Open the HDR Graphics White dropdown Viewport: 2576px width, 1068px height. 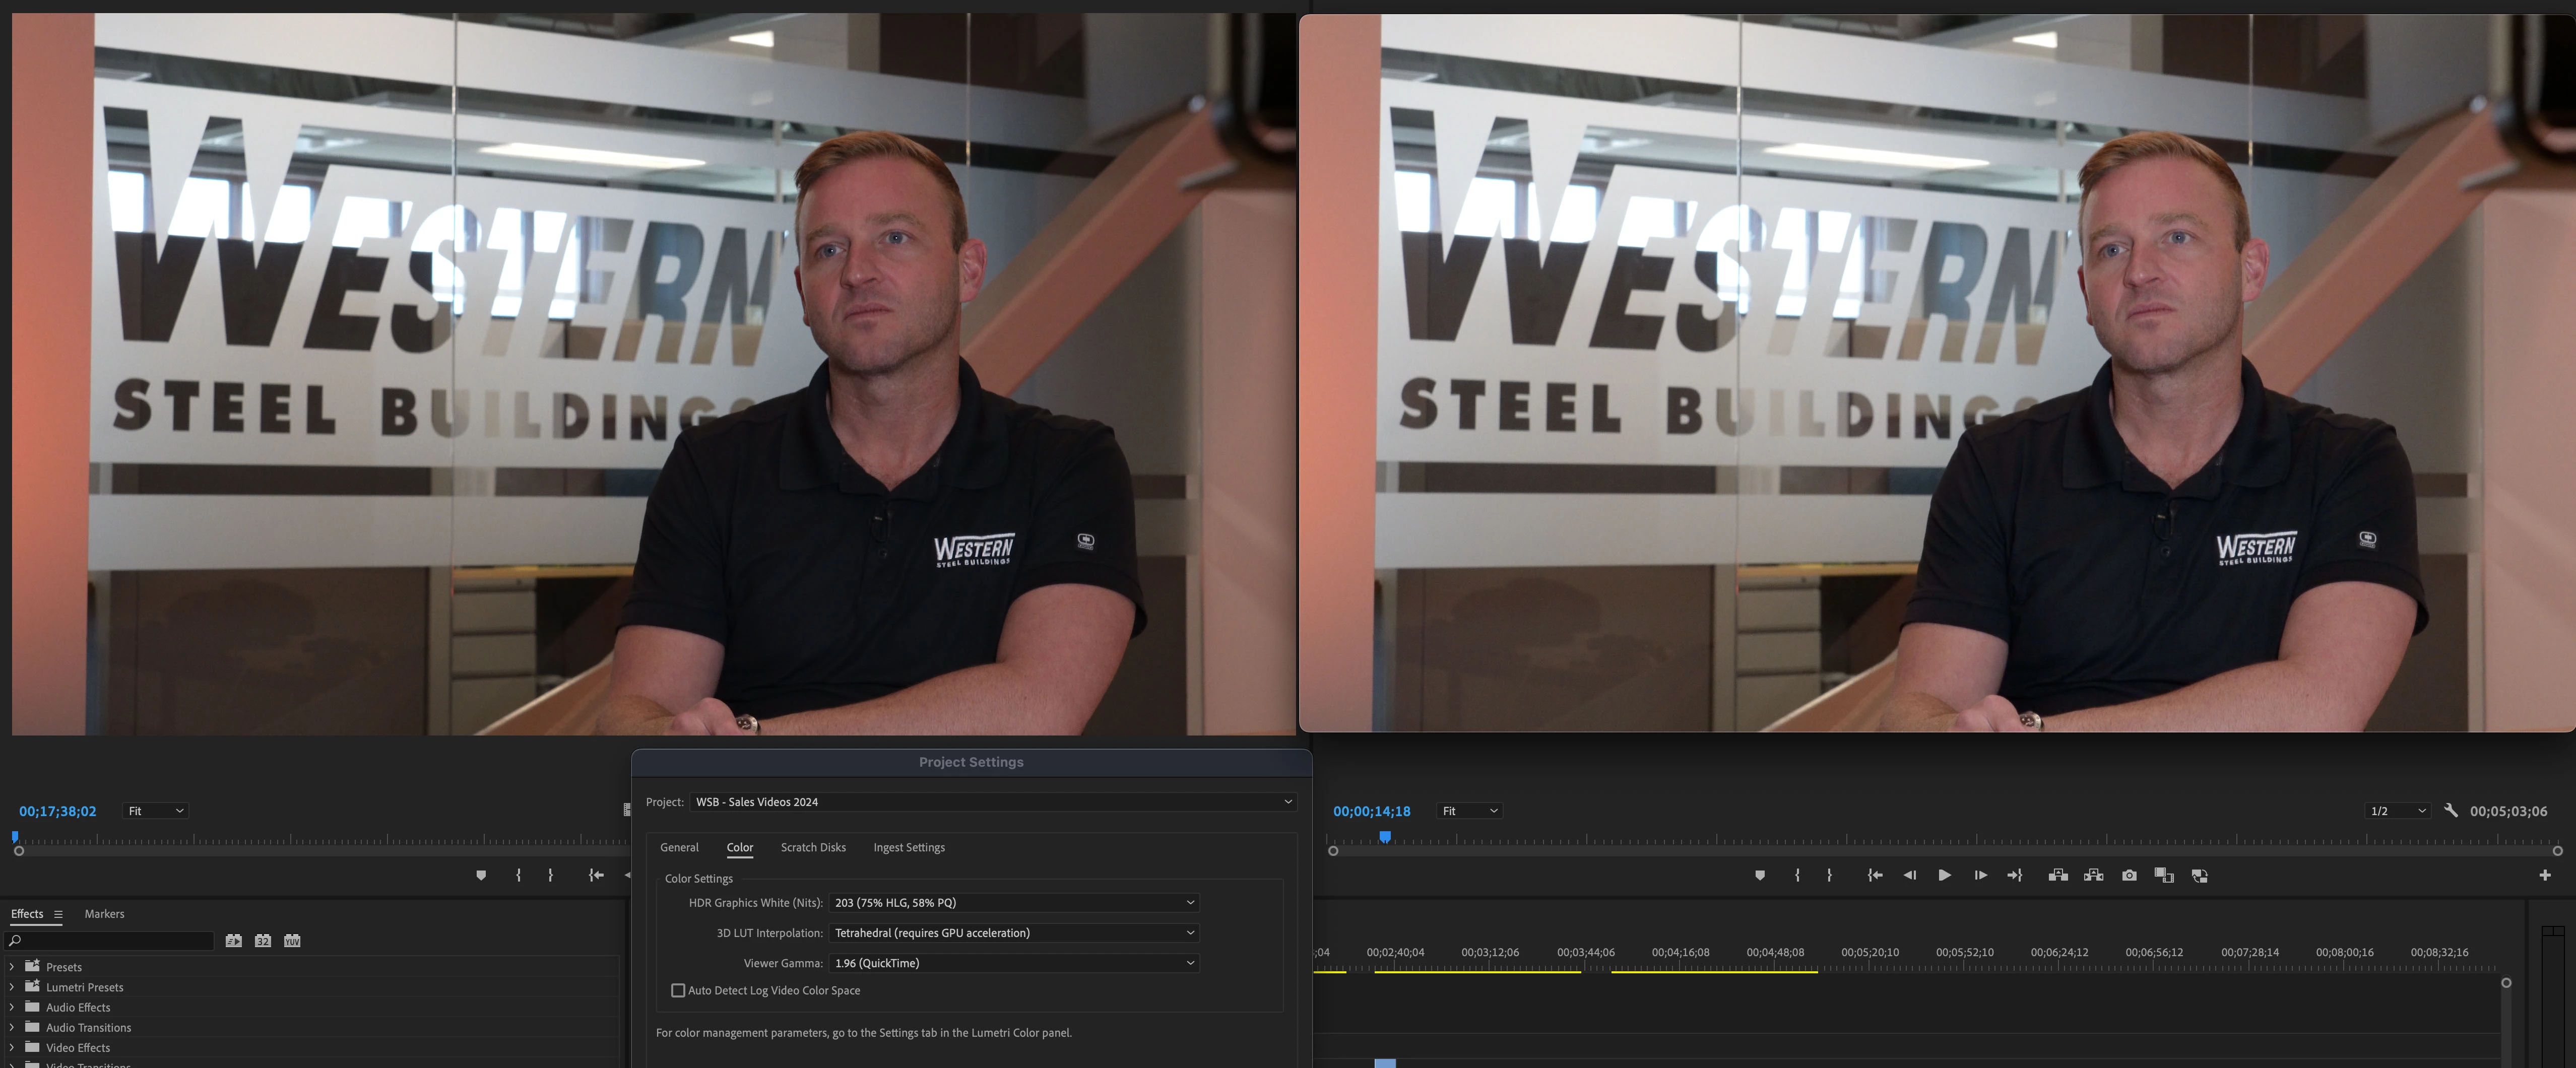(1014, 902)
